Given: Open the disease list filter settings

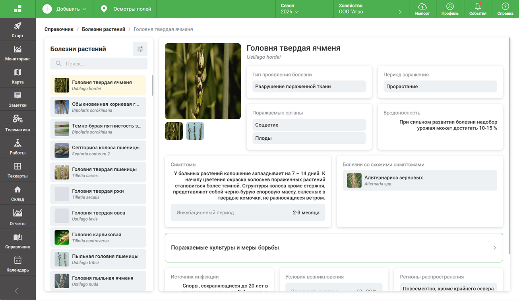Looking at the screenshot, I should click(x=140, y=49).
